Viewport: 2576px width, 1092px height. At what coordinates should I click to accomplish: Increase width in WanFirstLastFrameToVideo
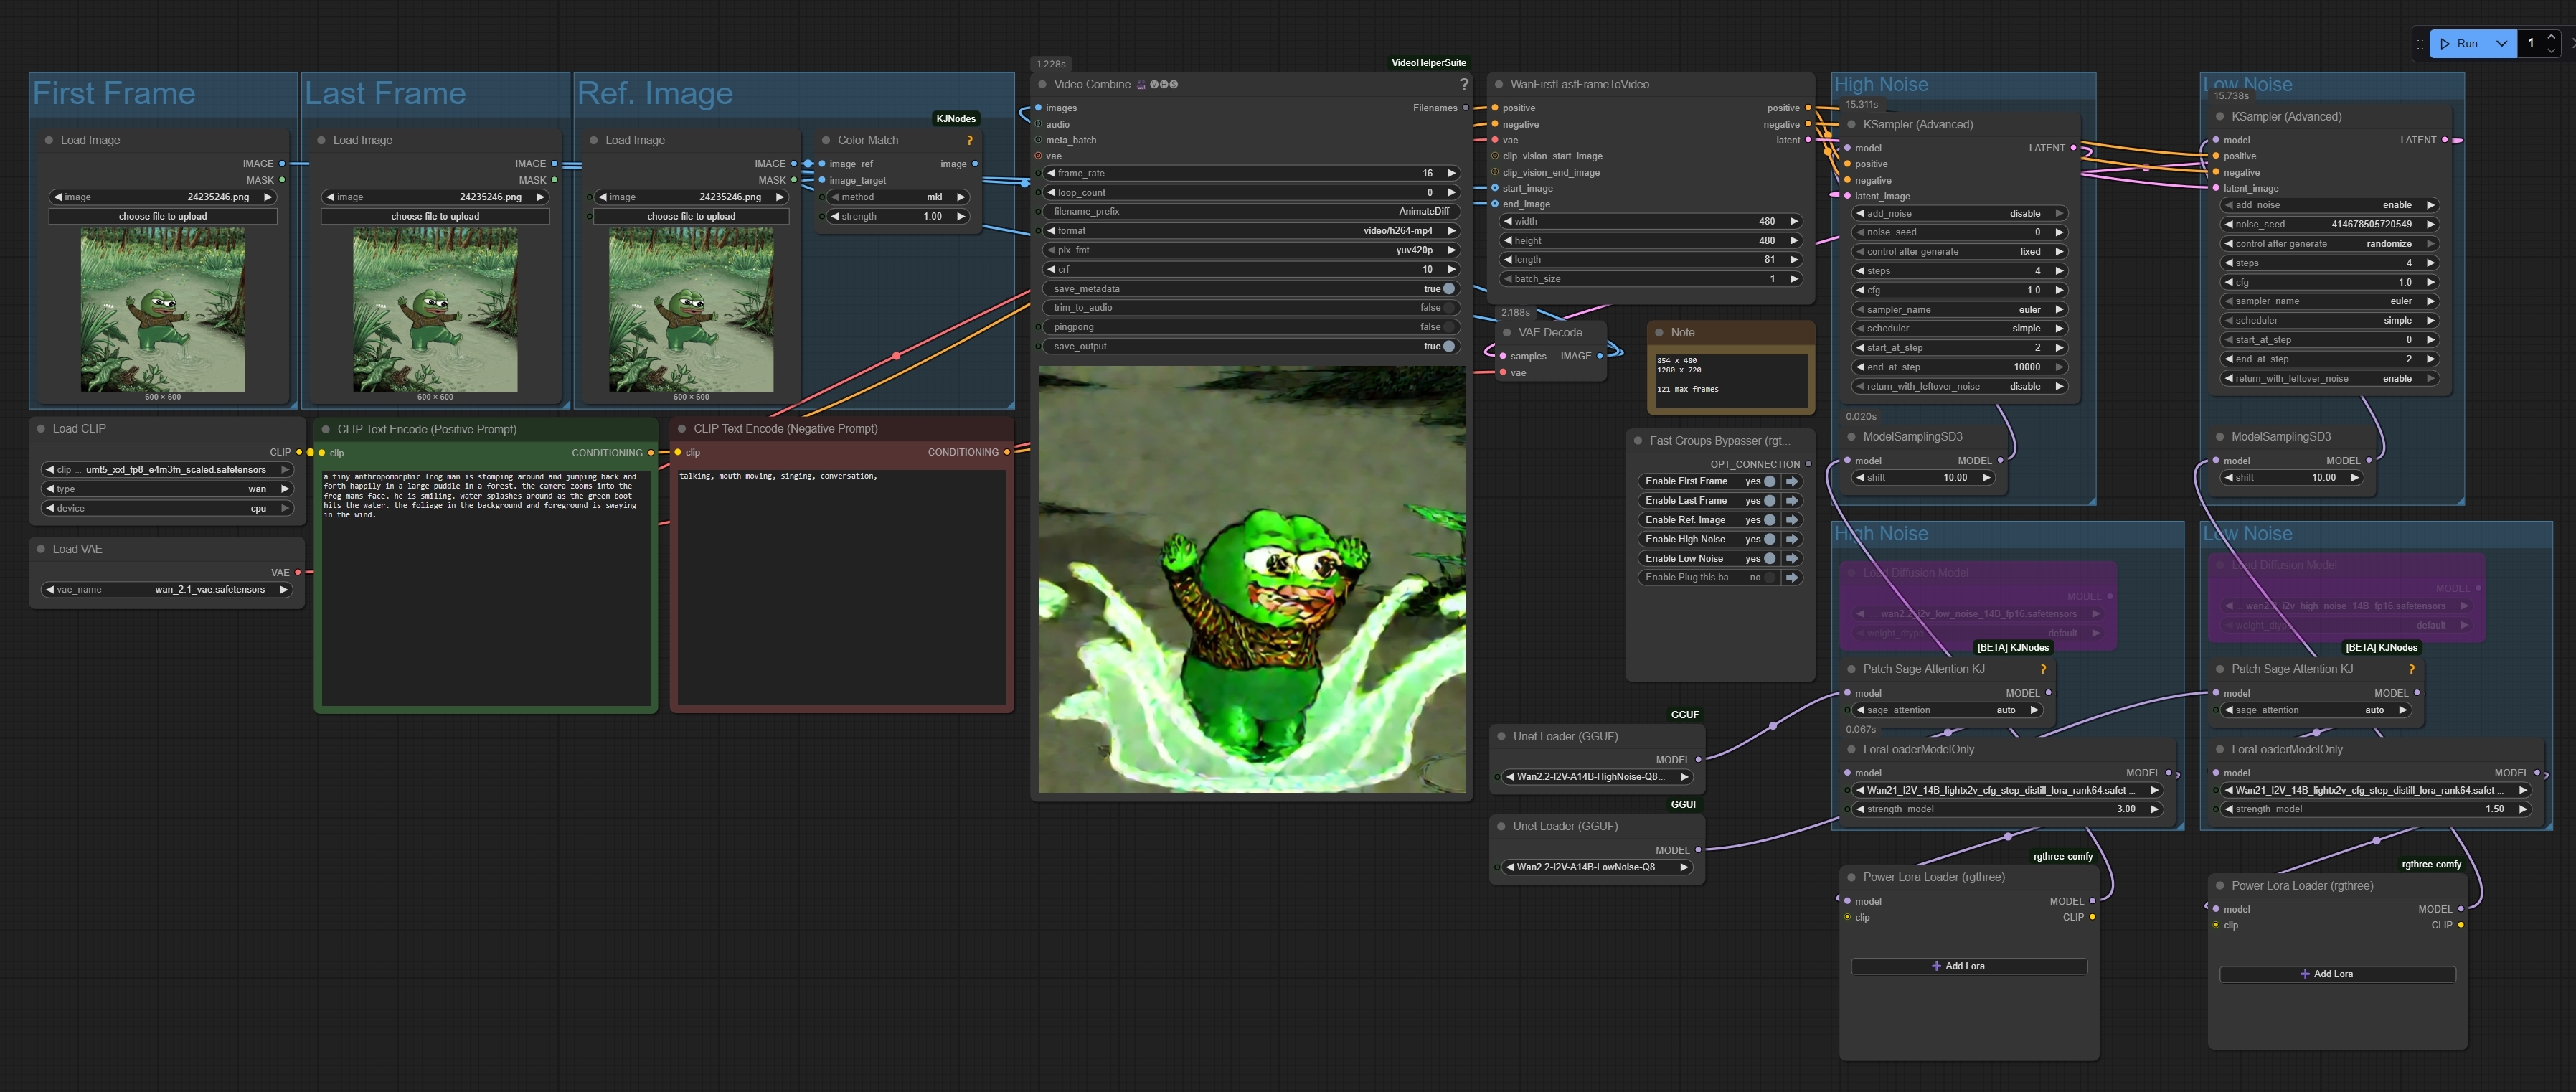tap(1794, 221)
